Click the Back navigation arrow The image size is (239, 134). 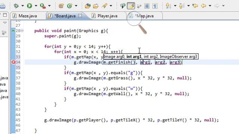pos(204,6)
